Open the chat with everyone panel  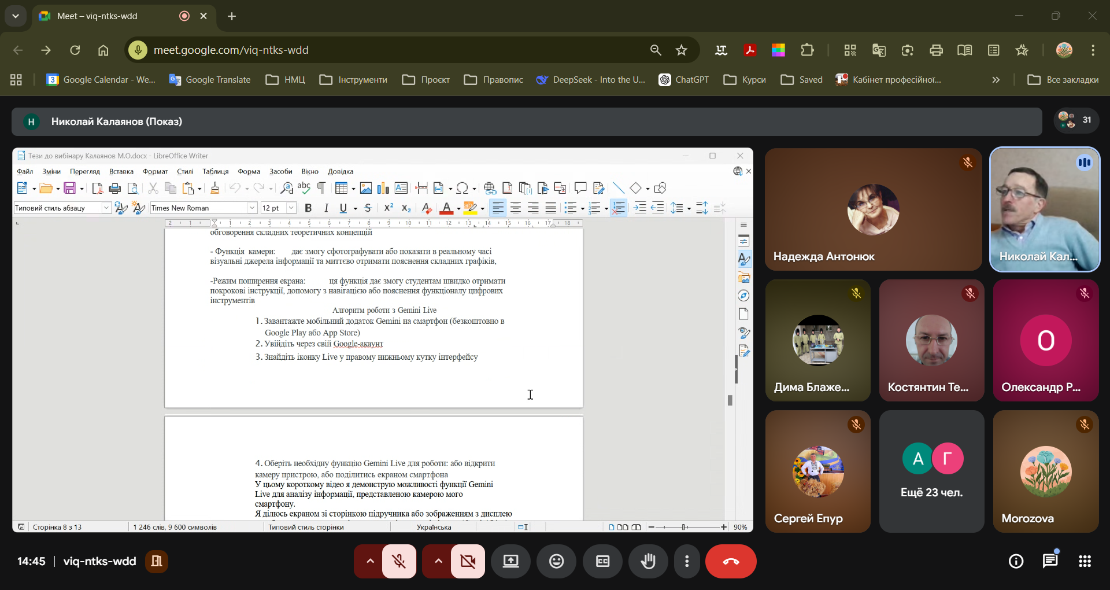click(x=1050, y=561)
